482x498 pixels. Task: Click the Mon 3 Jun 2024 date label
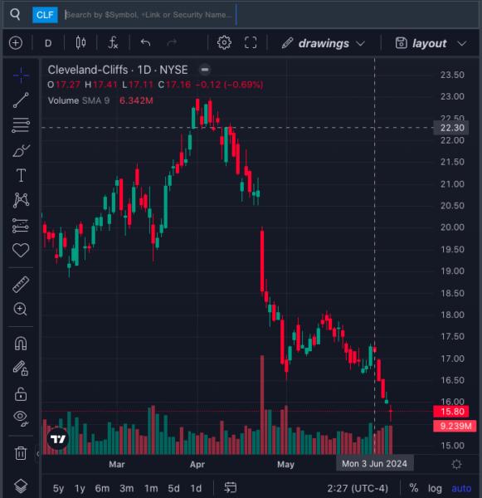coord(374,464)
